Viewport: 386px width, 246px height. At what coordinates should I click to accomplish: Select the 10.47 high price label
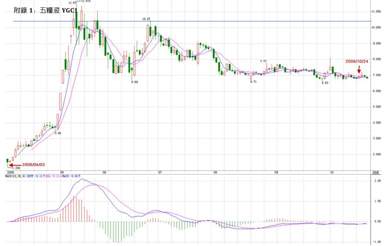point(146,19)
